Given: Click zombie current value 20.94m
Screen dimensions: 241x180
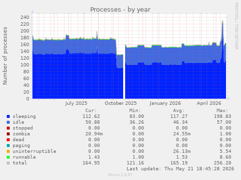Looking at the screenshot, I should click(x=94, y=134).
